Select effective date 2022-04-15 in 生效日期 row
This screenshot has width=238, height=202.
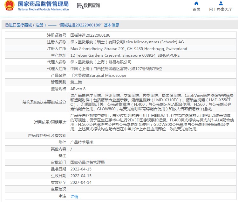tap(81, 176)
